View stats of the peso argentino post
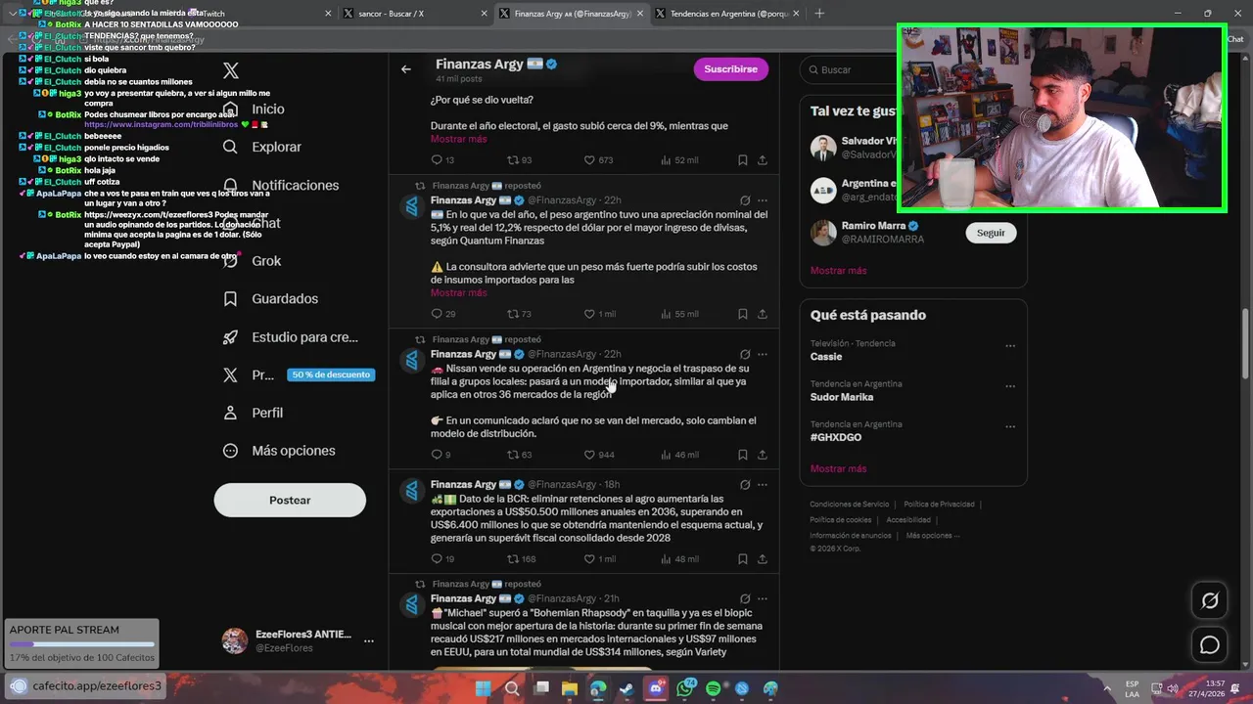This screenshot has width=1253, height=704. 680,314
